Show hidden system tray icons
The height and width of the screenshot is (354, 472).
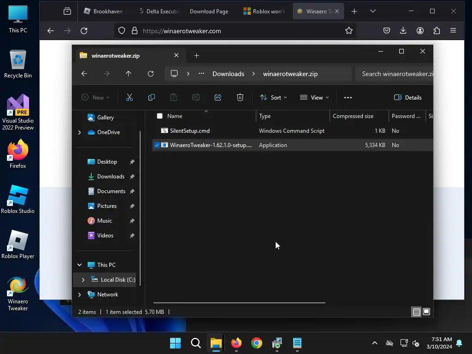374,343
